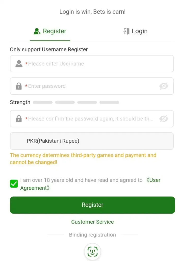Click the Register tab's add-user icon

[x=37, y=31]
